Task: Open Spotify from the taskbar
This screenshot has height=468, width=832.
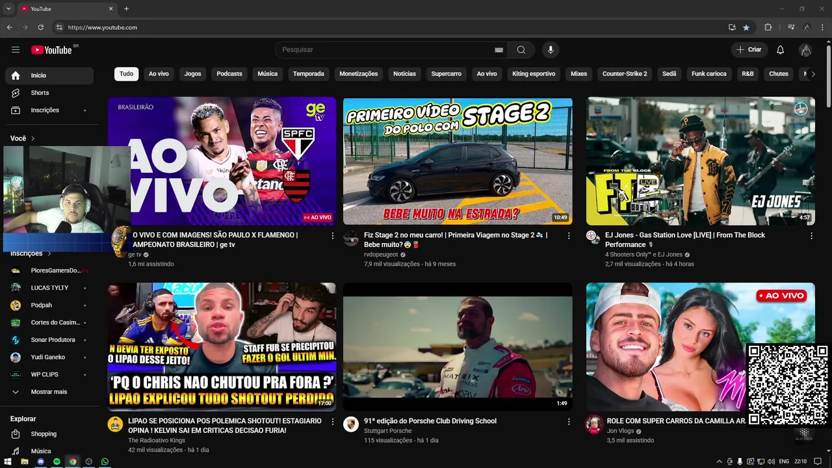Action: pyautogui.click(x=57, y=461)
